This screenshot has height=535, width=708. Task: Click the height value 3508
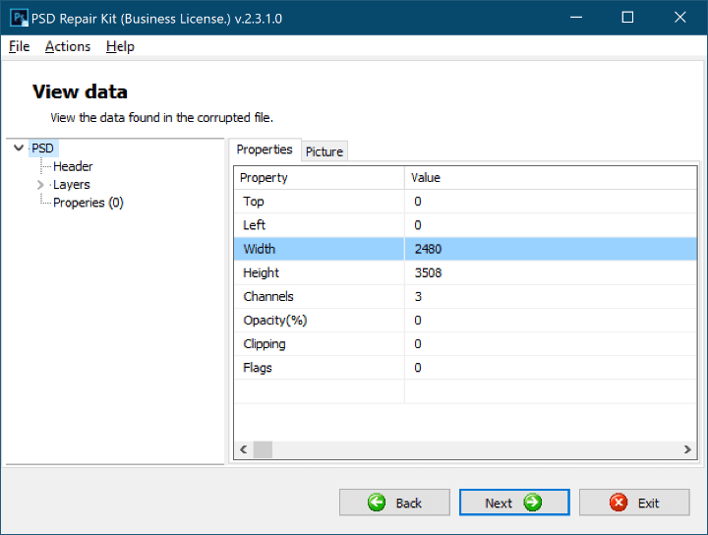coord(428,272)
